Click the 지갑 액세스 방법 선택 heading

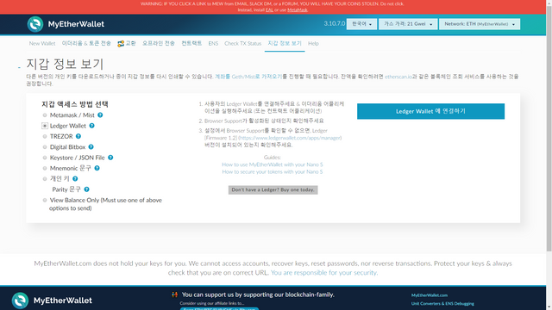[x=75, y=104]
